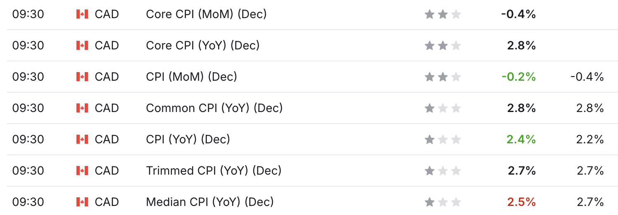Click importance stars for CPI (MoM) row
The width and height of the screenshot is (618, 215).
442,77
